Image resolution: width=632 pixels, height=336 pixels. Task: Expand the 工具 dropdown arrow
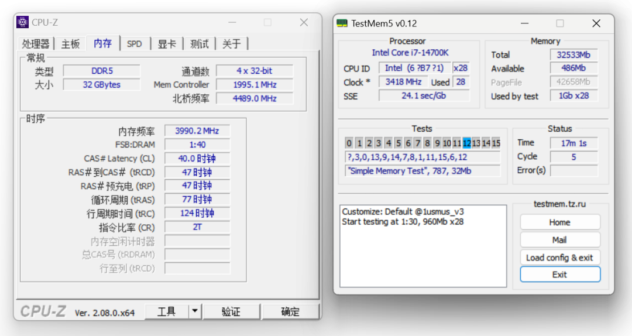coord(195,312)
